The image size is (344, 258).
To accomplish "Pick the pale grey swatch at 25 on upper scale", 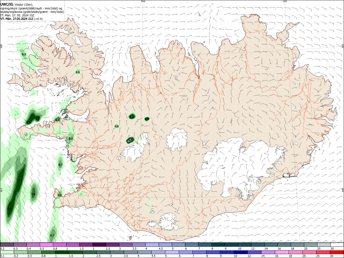I will tap(324, 245).
